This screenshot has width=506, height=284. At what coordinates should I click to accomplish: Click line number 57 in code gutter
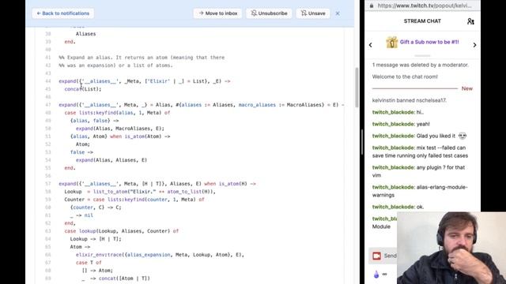click(48, 184)
